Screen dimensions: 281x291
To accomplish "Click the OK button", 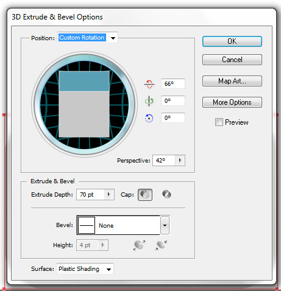I will (x=232, y=41).
